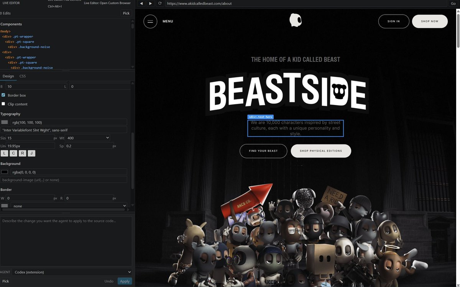Justify text with J button
Screen dimensions: 460x287
(x=31, y=153)
